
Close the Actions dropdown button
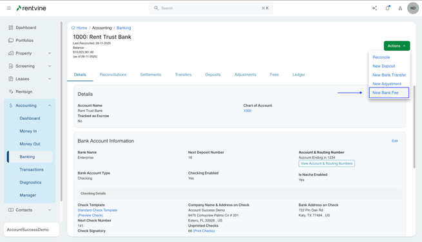[397, 46]
